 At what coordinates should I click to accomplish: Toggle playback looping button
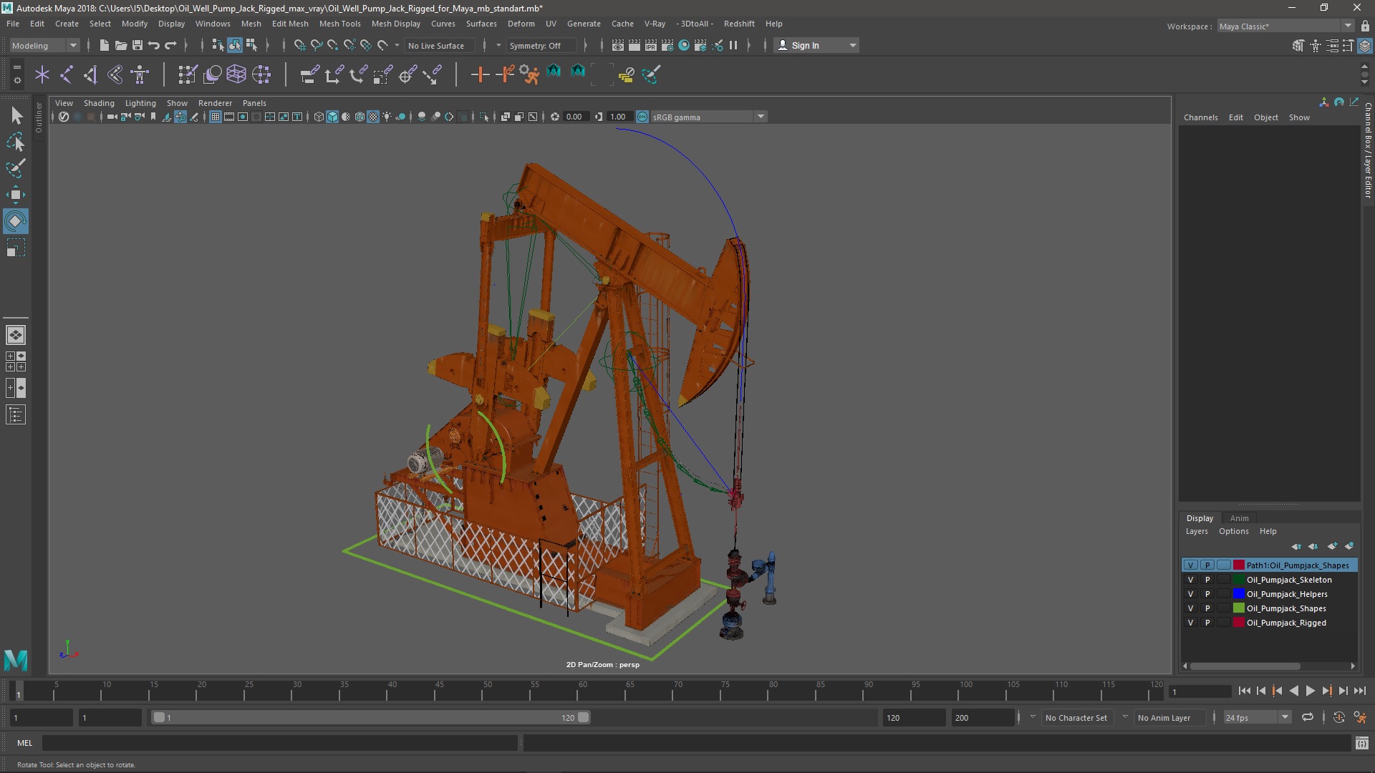pos(1307,717)
